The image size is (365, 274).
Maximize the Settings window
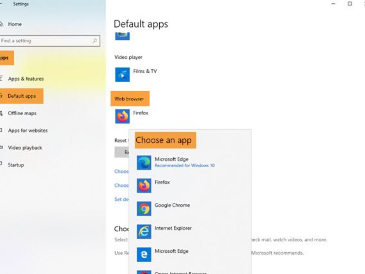coord(350,4)
